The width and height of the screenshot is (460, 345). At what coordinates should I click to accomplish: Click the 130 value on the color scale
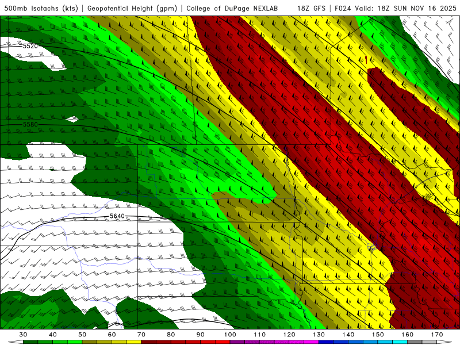(x=319, y=335)
